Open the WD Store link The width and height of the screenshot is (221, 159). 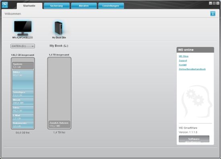184,56
